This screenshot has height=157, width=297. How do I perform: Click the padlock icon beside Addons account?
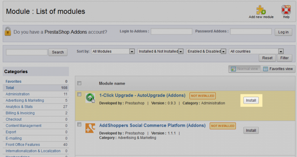pyautogui.click(x=8, y=32)
